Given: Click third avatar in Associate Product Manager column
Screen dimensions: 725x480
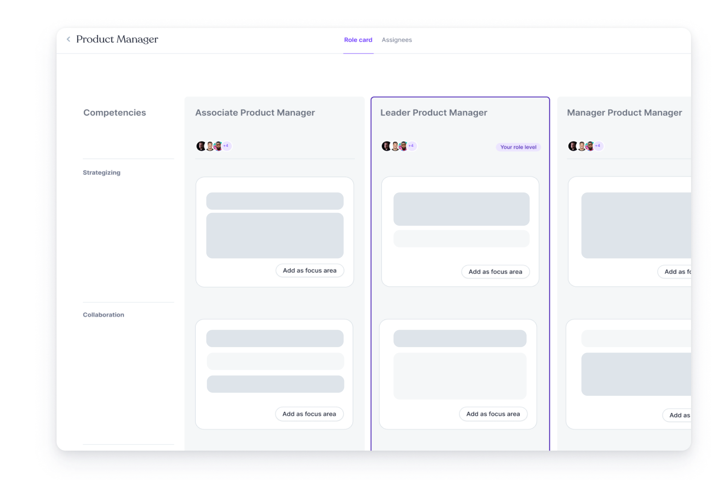Looking at the screenshot, I should (x=218, y=146).
